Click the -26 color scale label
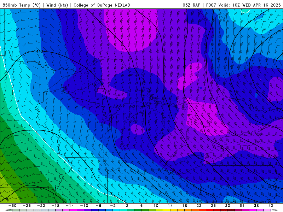 (27, 206)
